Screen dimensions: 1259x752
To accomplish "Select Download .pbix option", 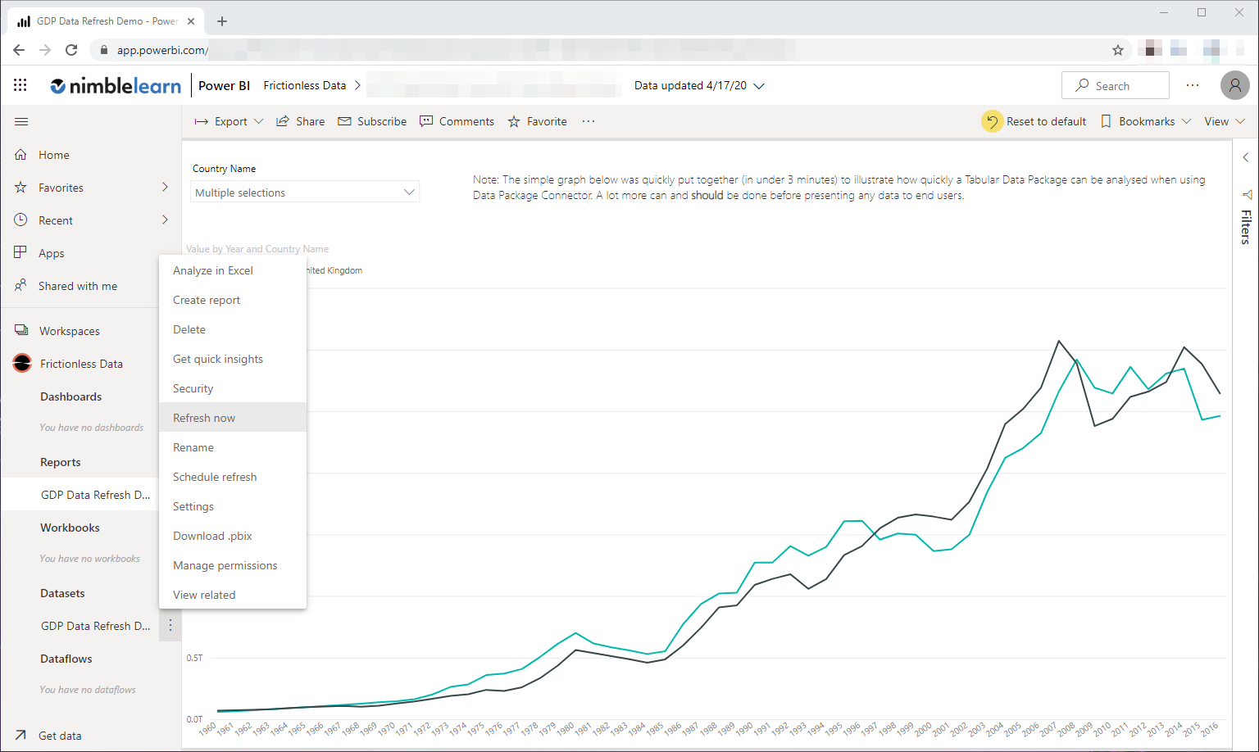I will click(x=233, y=536).
